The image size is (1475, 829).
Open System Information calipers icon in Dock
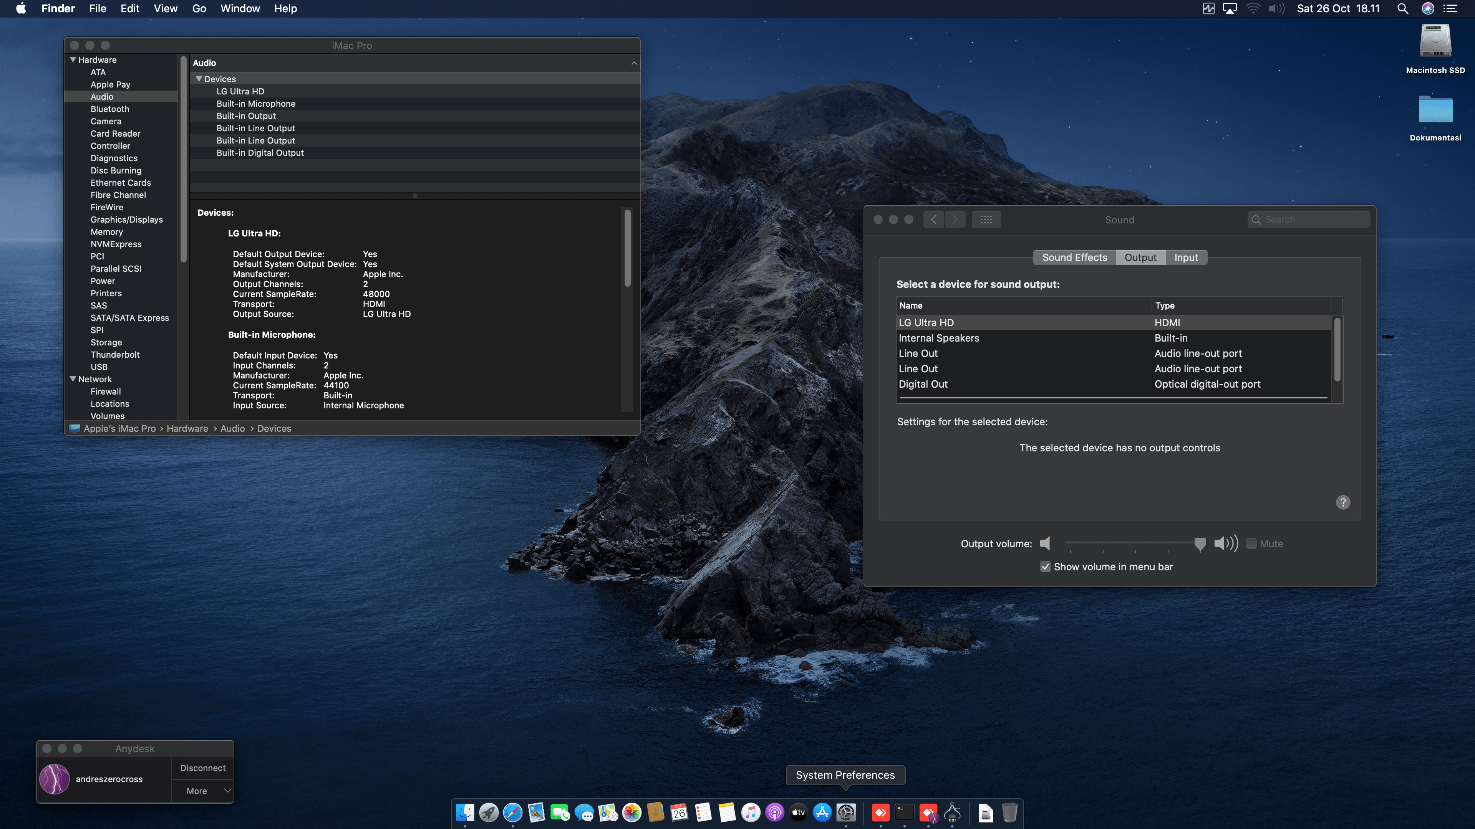(952, 812)
